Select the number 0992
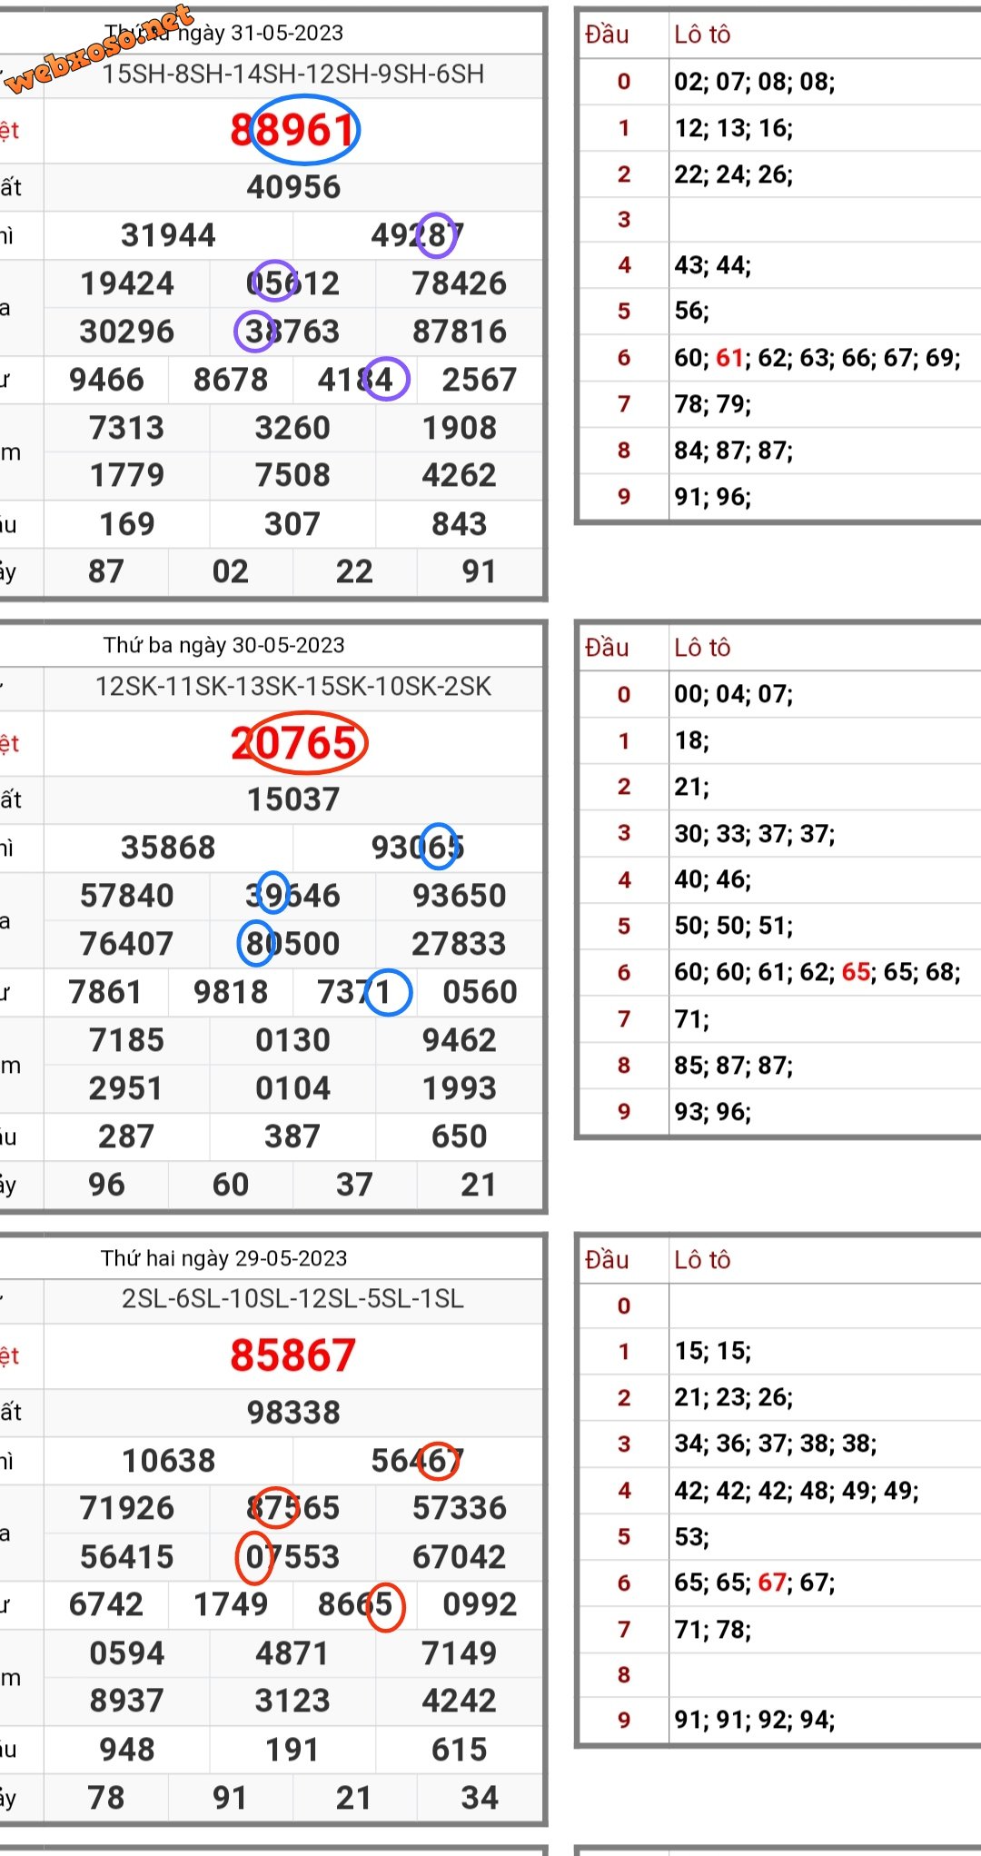 480,1604
